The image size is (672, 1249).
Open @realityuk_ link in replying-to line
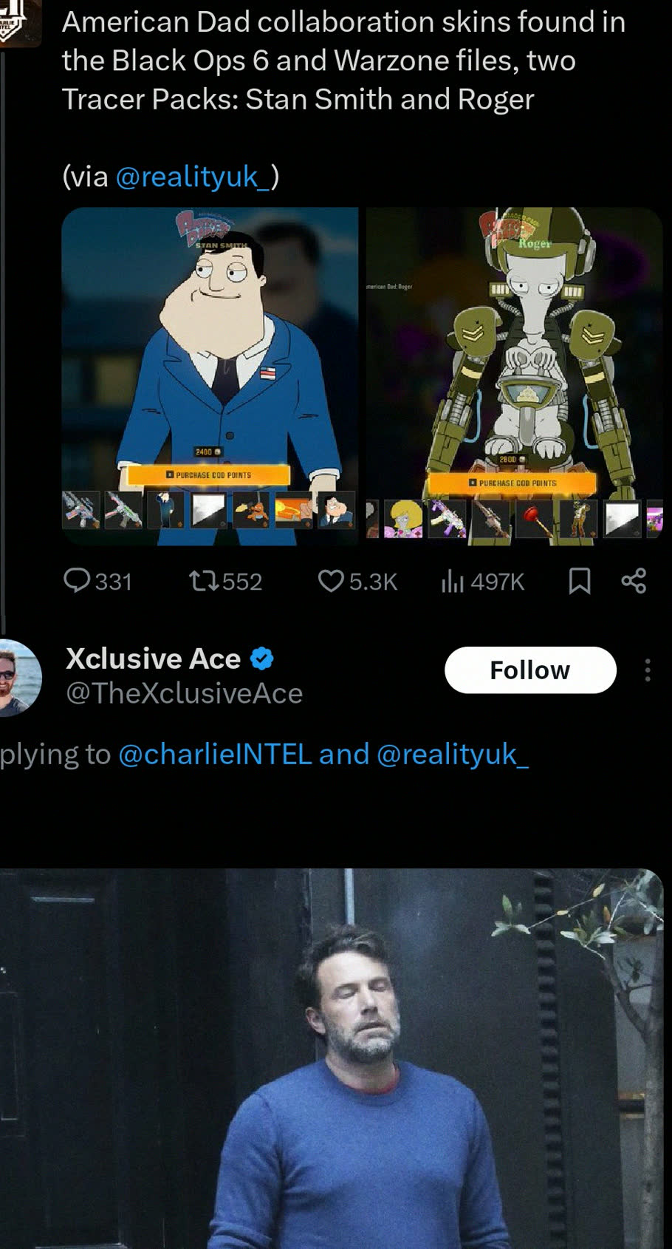[453, 755]
